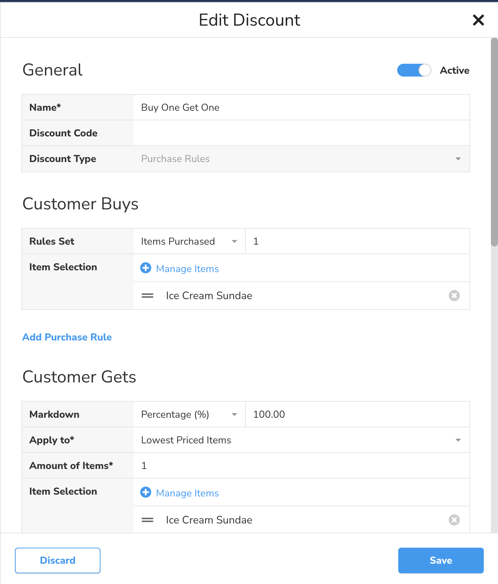Save the discount changes

click(x=441, y=560)
